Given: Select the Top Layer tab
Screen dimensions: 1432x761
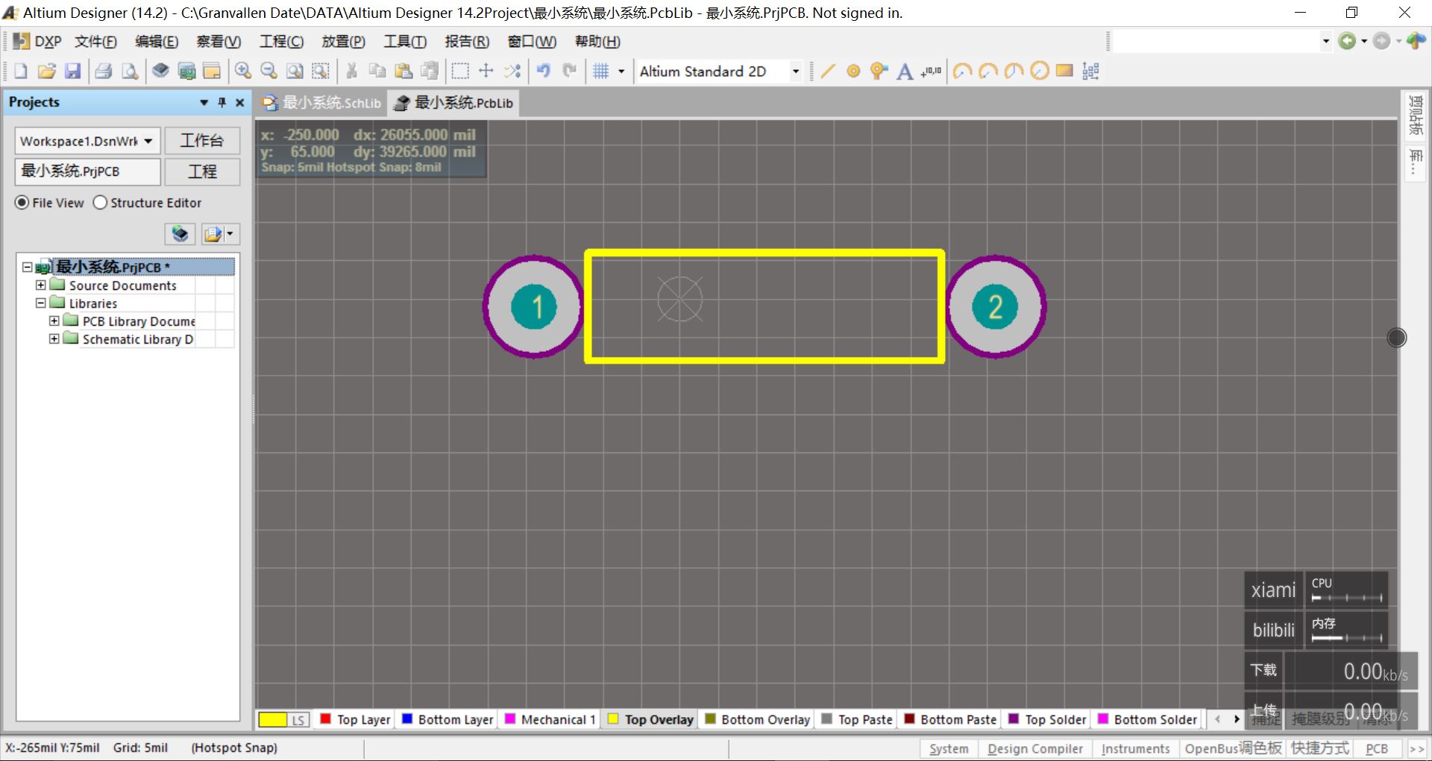Looking at the screenshot, I should 355,719.
